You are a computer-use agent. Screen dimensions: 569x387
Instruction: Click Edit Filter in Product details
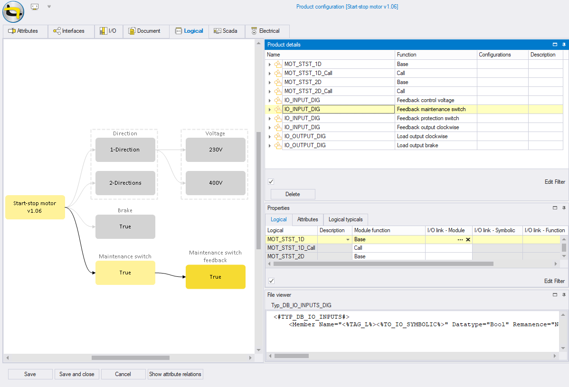point(555,182)
